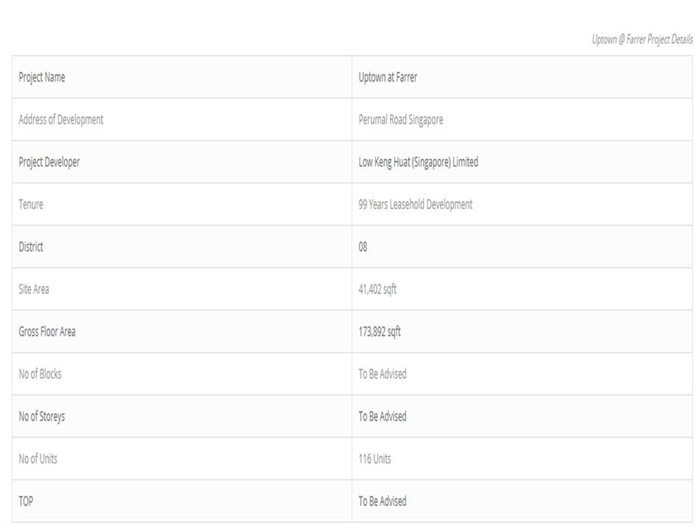
Task: Select the "Site Area" label cell
Action: [34, 289]
